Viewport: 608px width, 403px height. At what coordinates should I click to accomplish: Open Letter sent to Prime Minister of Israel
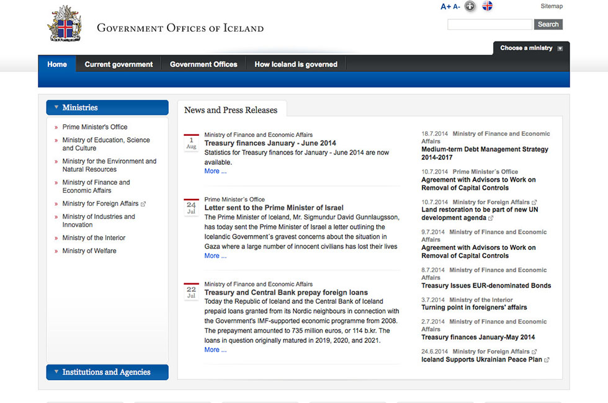pyautogui.click(x=274, y=208)
